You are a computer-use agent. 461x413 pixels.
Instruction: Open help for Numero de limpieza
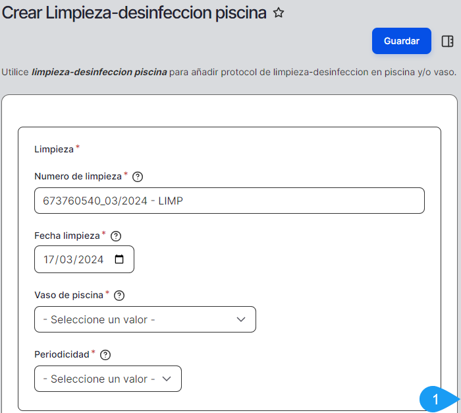pyautogui.click(x=138, y=177)
